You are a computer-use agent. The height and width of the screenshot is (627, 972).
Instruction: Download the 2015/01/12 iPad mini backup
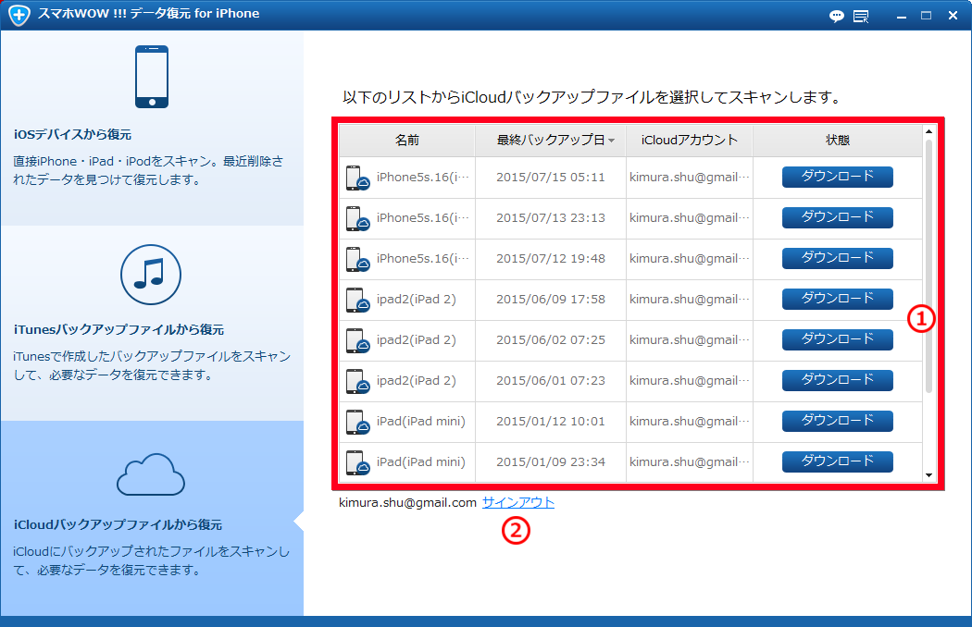837,420
